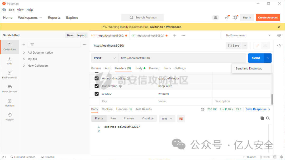The width and height of the screenshot is (285, 160).
Task: Click the Create Account button
Action: pos(268,18)
